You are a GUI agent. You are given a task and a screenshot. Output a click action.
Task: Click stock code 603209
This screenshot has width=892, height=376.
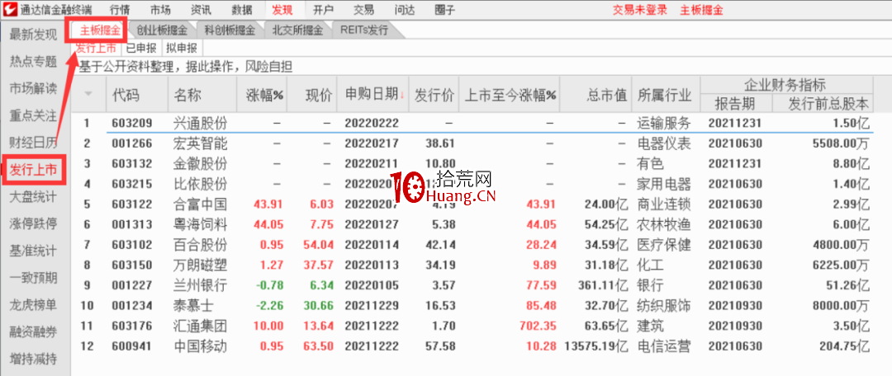[x=132, y=123]
